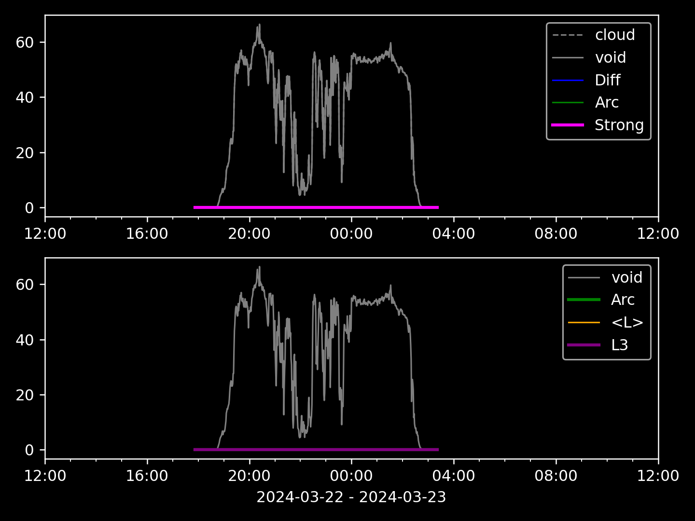
Task: Click y-axis value '20' on the lower chart
Action: click(x=25, y=395)
